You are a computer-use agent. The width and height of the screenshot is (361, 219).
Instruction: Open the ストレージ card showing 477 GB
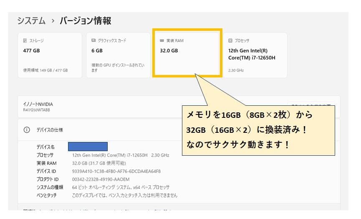50,55
